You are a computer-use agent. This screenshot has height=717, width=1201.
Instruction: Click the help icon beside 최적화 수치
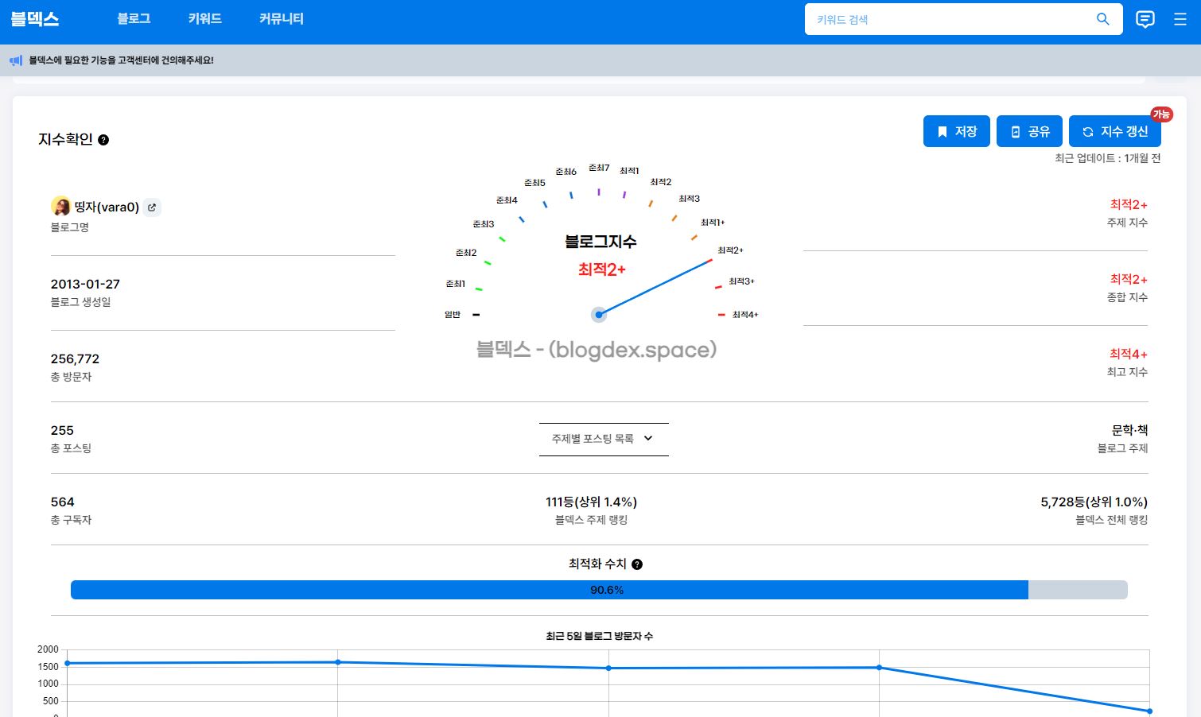coord(637,564)
